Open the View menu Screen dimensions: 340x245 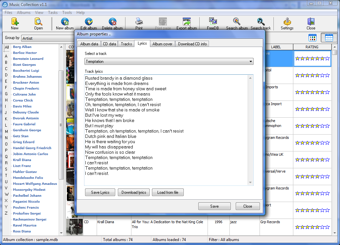pyautogui.click(x=39, y=13)
